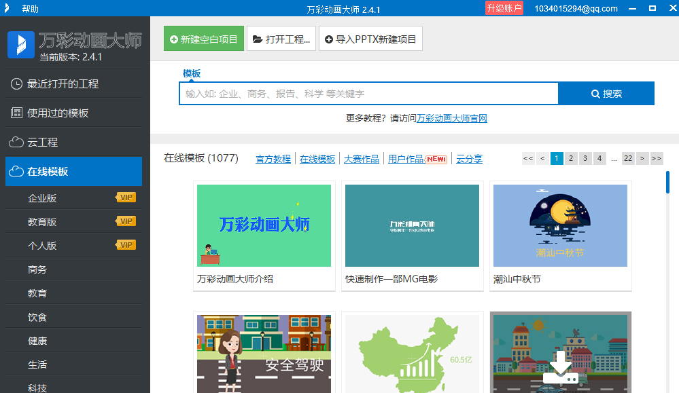The image size is (679, 393).
Task: Go to first page with << button
Action: [x=528, y=158]
